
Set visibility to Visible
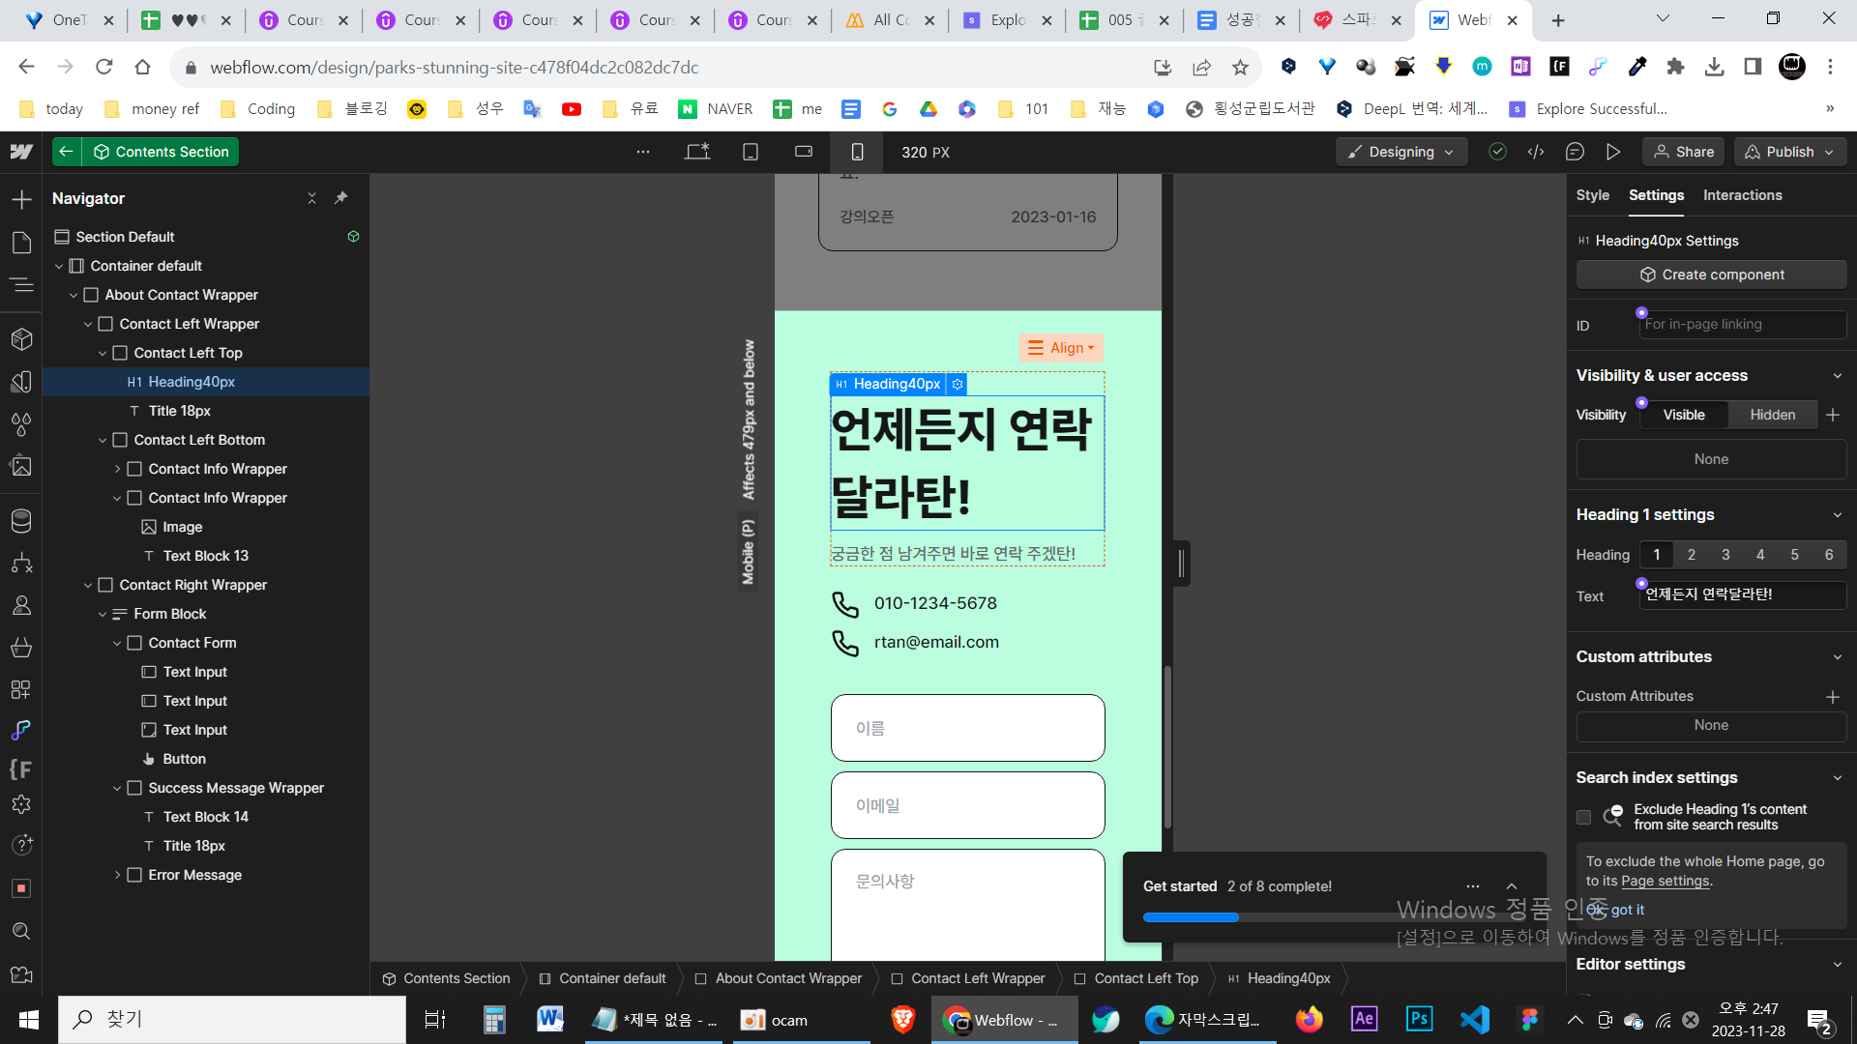pyautogui.click(x=1684, y=415)
